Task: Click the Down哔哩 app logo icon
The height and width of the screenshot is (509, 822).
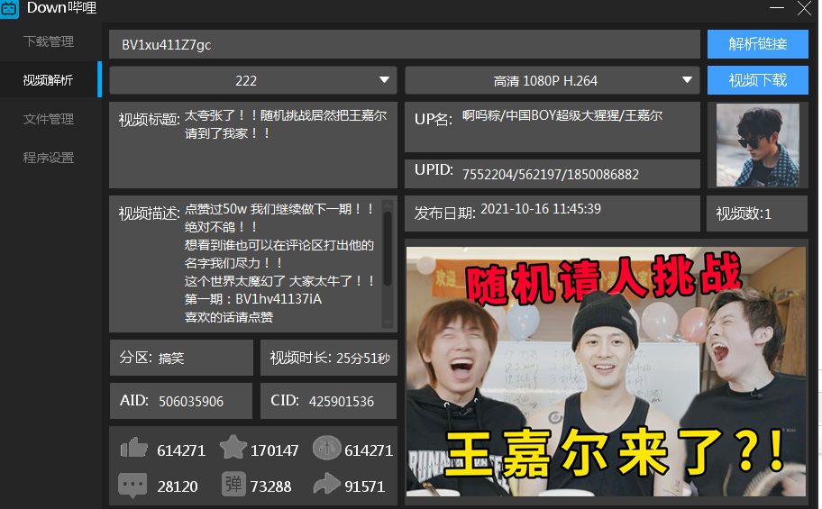Action: click(9, 9)
